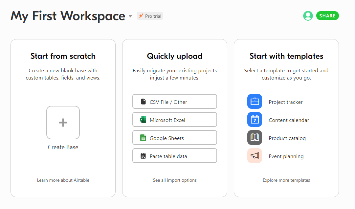This screenshot has height=209, width=355.
Task: Click the Start with templates heading
Action: click(x=286, y=56)
